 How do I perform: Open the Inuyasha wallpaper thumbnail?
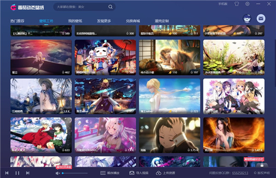41,135
